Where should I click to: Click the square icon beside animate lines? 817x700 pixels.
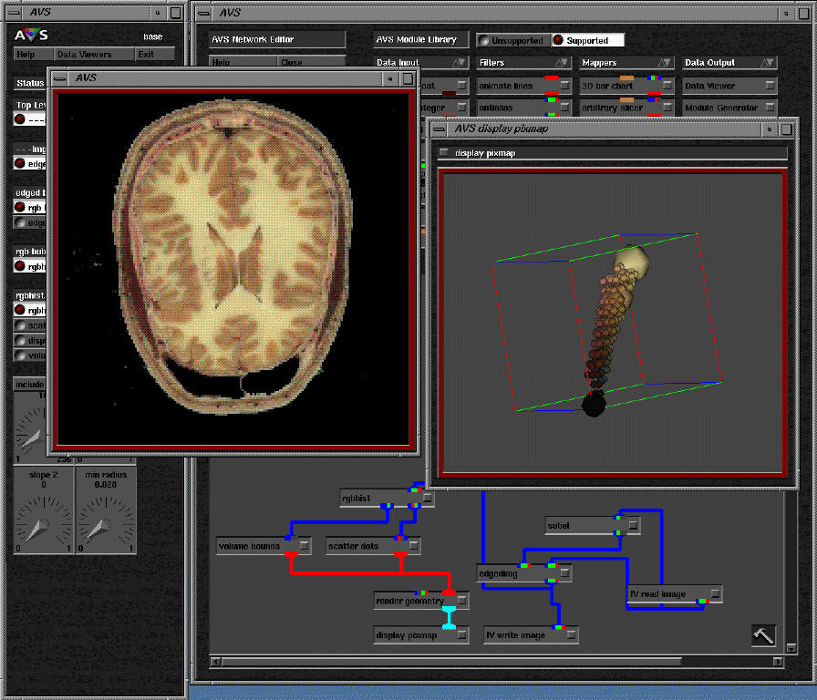(564, 85)
